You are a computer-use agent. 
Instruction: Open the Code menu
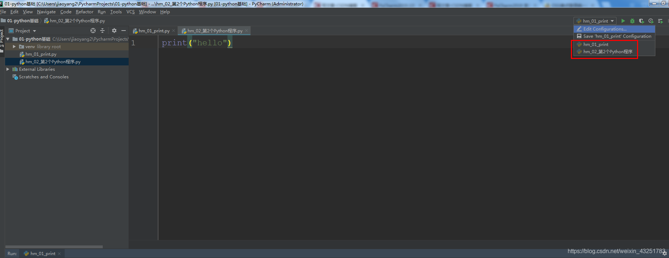[x=66, y=12]
